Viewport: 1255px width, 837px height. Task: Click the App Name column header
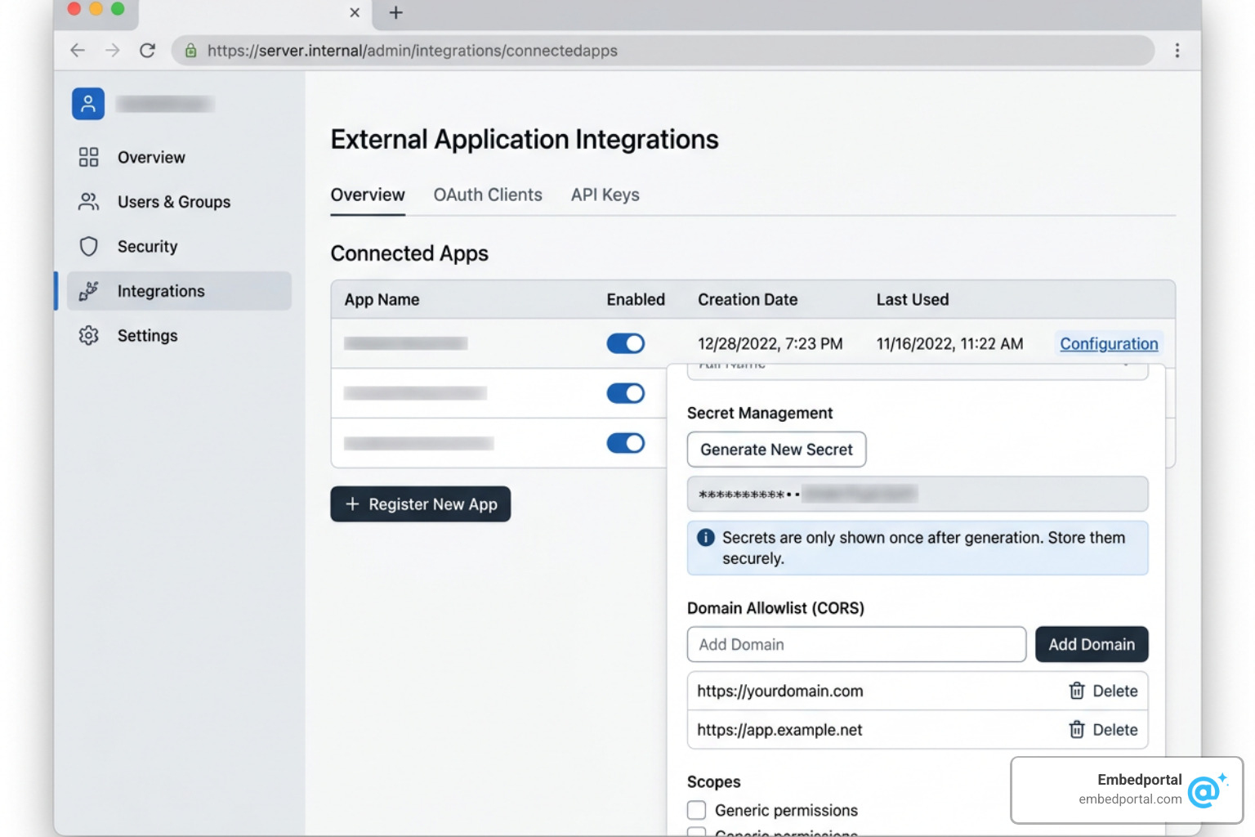pyautogui.click(x=382, y=300)
